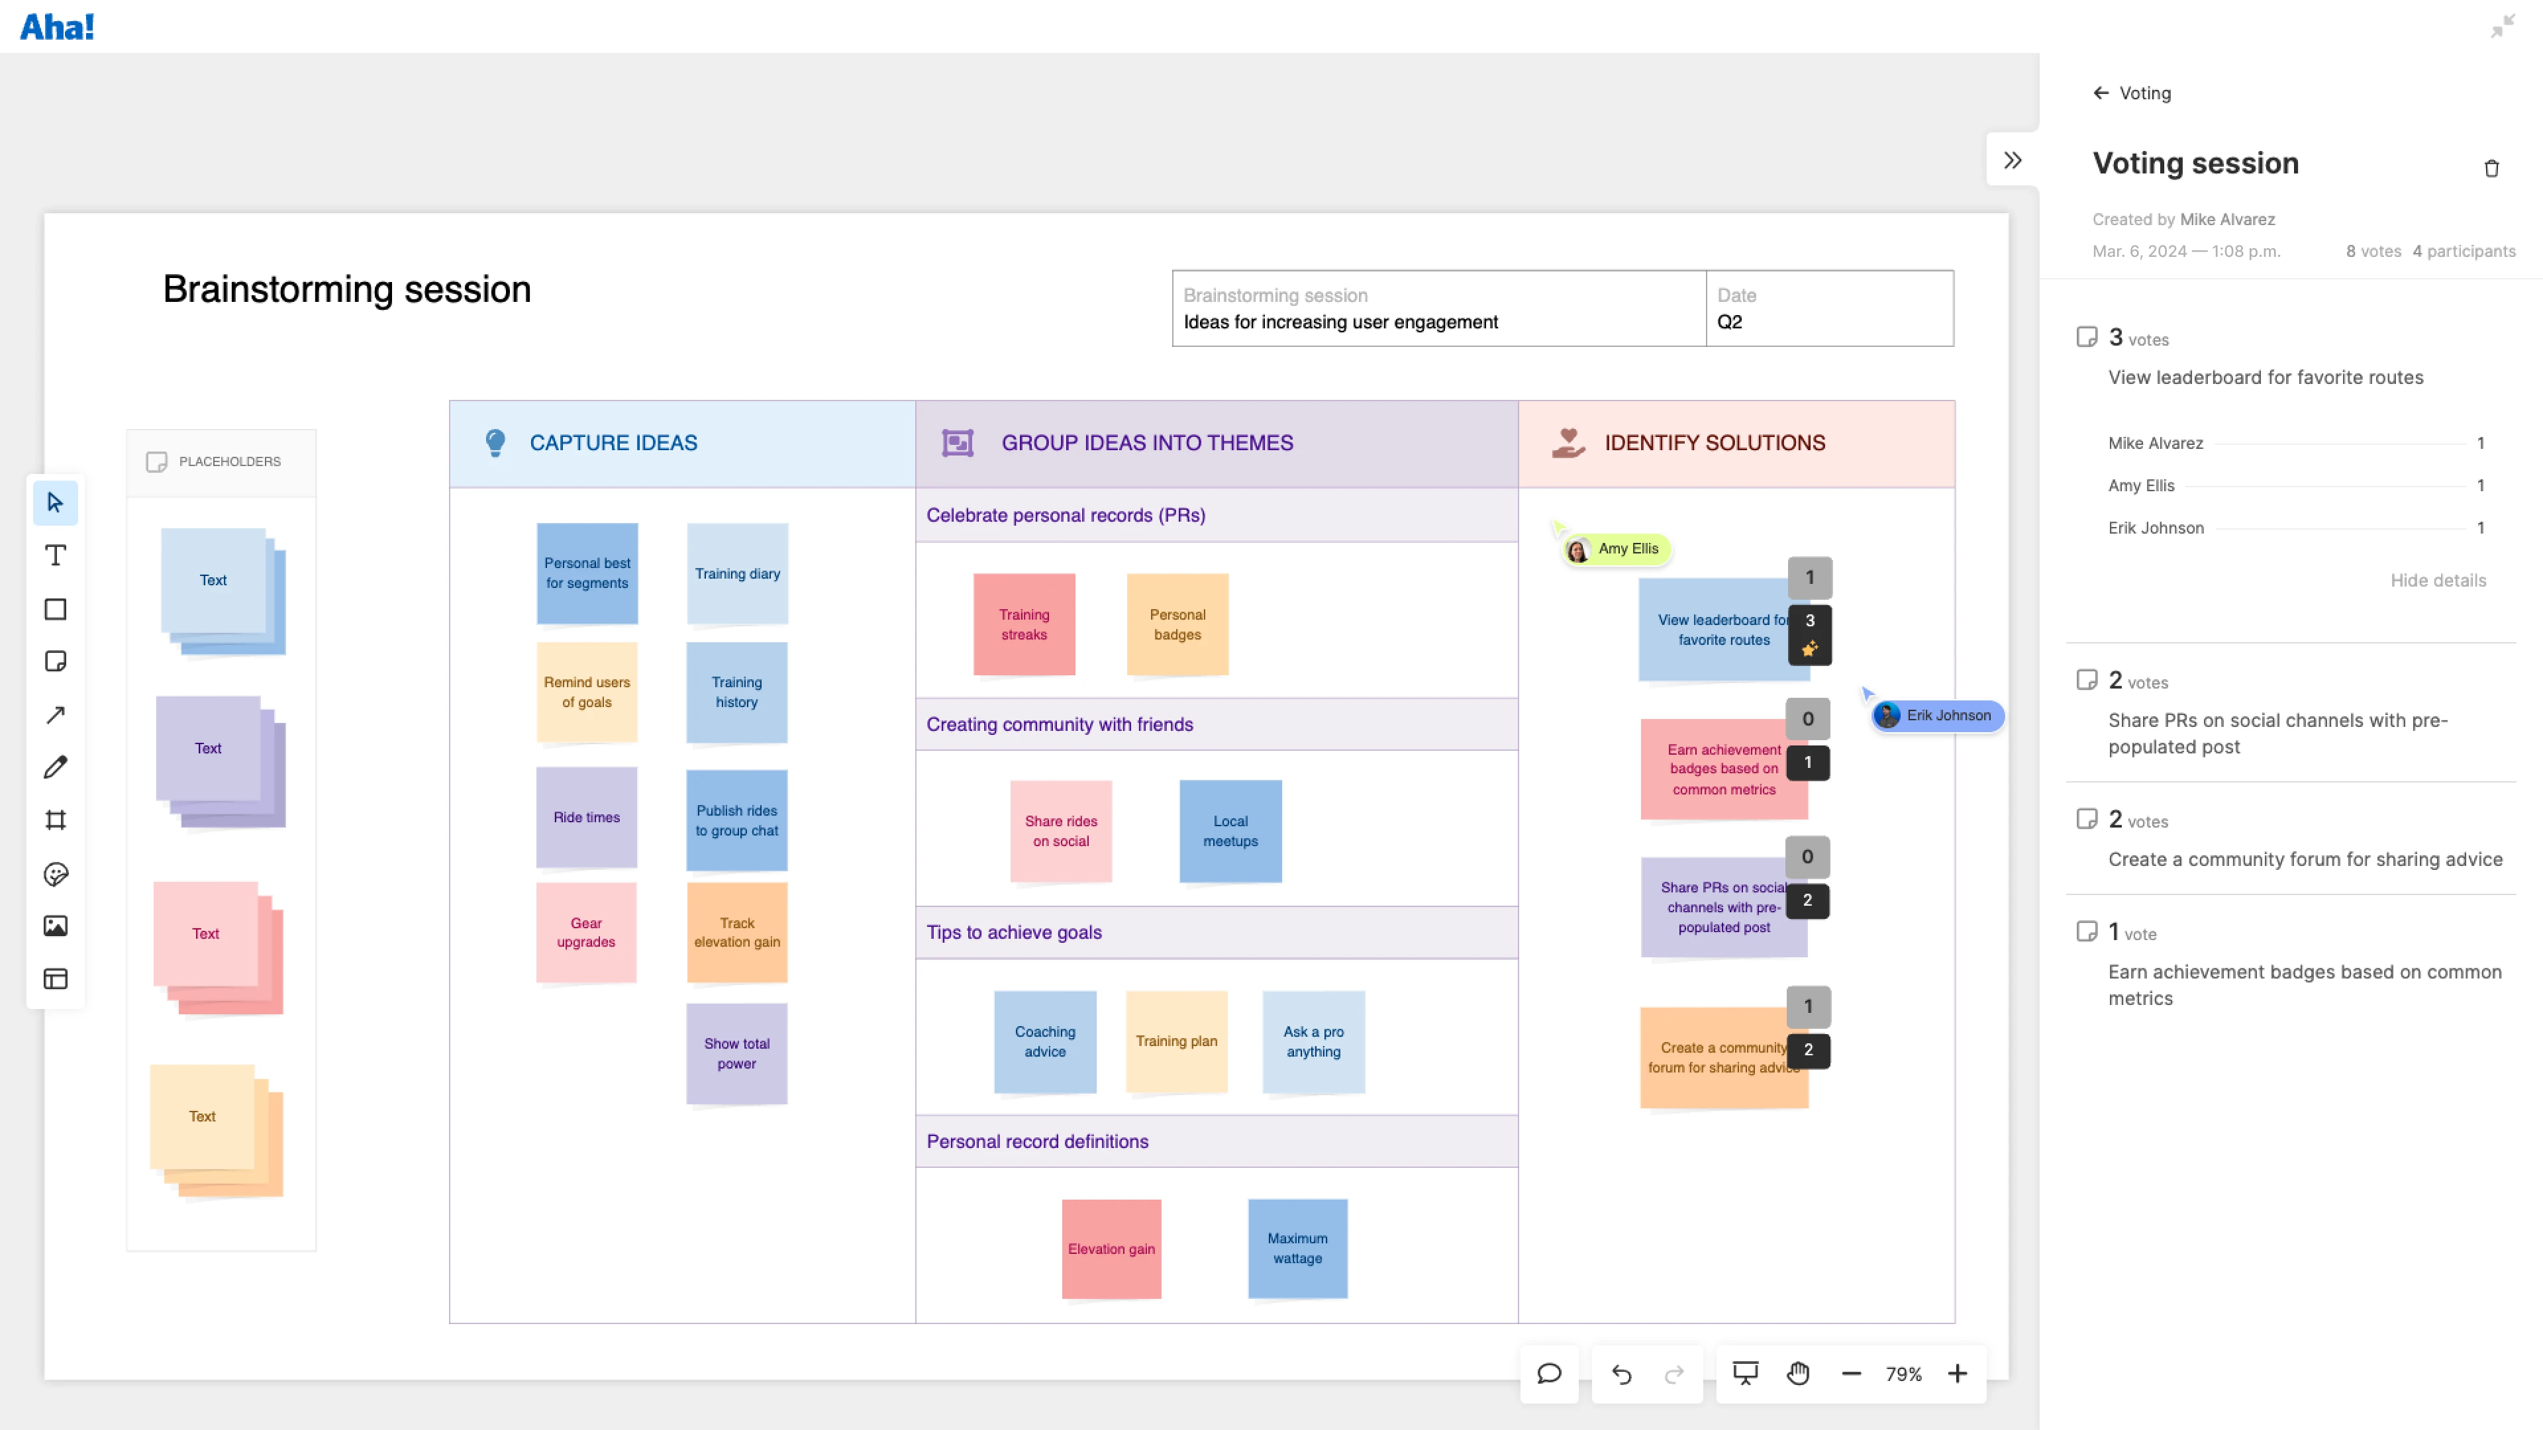Toggle the hand pan tool

(x=1798, y=1374)
